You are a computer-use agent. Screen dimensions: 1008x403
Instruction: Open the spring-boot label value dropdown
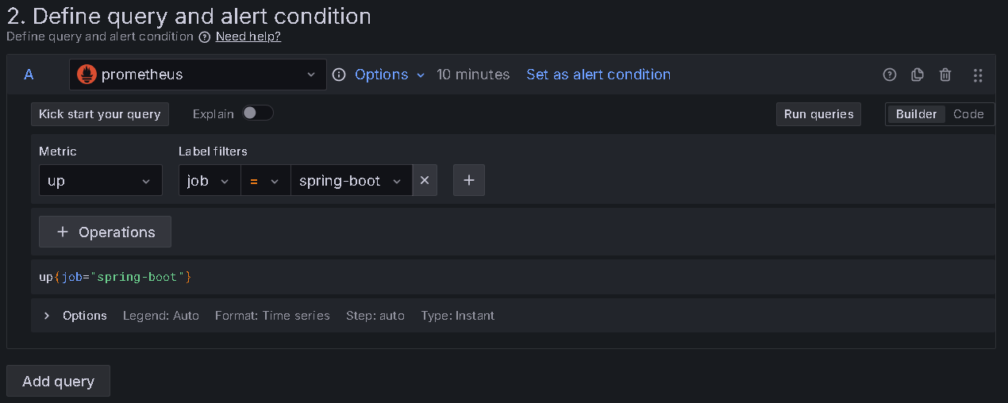[351, 181]
